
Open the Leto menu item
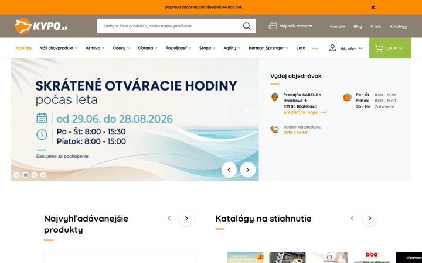(301, 48)
